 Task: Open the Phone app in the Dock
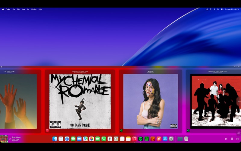[x=104, y=139]
